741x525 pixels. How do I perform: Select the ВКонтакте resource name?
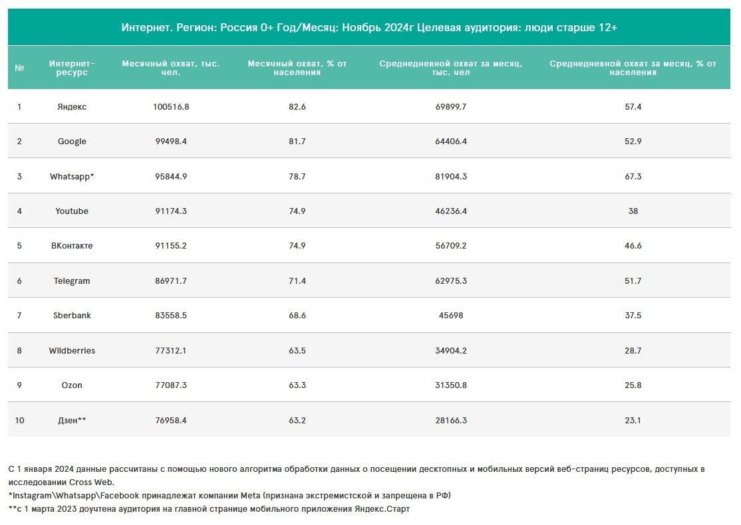(72, 245)
